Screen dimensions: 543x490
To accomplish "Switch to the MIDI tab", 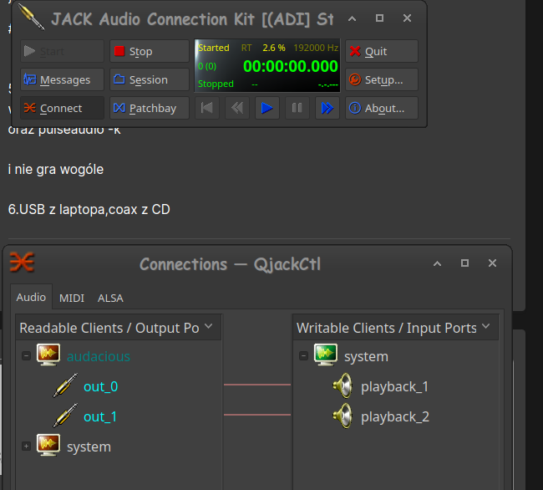I will click(x=72, y=298).
